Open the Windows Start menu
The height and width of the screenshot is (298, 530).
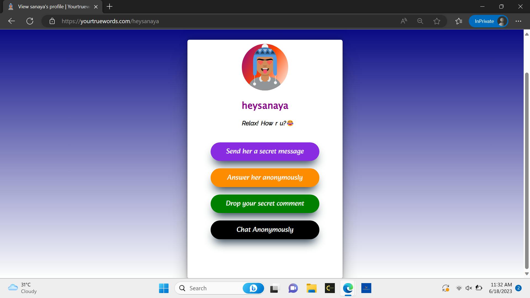coord(164,288)
